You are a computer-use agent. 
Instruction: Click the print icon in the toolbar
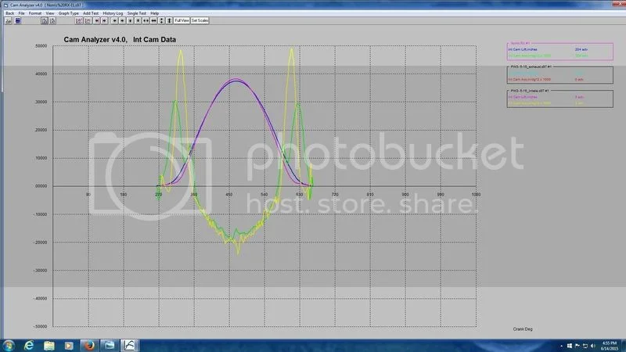[9, 20]
